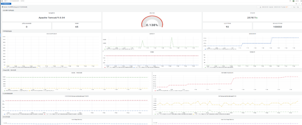Toggle fullscreen icon next to user avatar

[290, 1]
